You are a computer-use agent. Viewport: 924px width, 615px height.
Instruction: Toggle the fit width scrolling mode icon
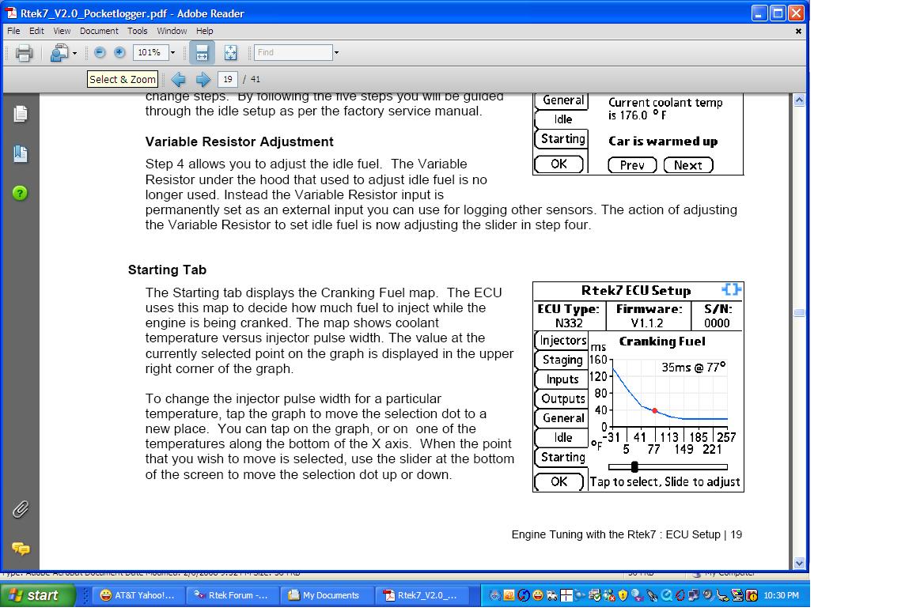[202, 53]
